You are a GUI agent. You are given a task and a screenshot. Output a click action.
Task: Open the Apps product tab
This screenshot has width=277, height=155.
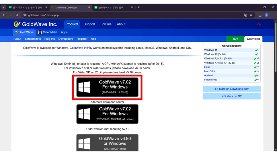click(64, 32)
